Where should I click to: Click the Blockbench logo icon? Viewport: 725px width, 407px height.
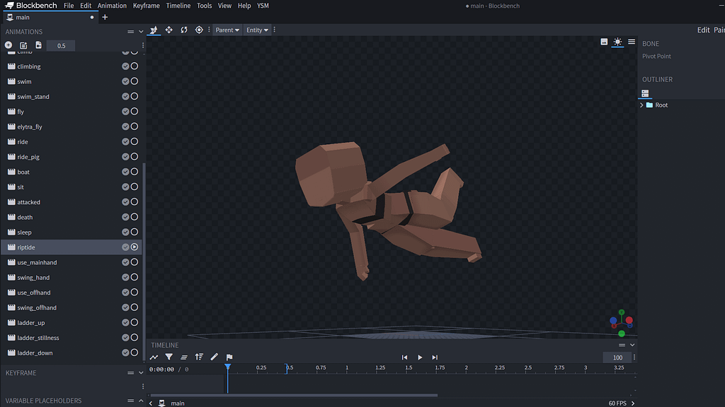[9, 6]
